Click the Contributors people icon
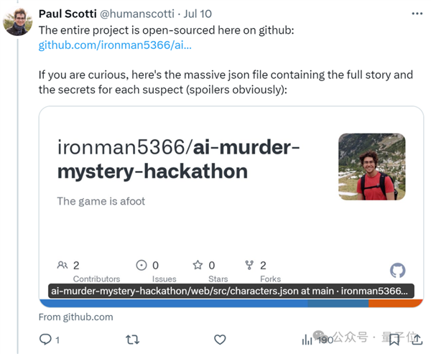This screenshot has height=354, width=431. 62,265
